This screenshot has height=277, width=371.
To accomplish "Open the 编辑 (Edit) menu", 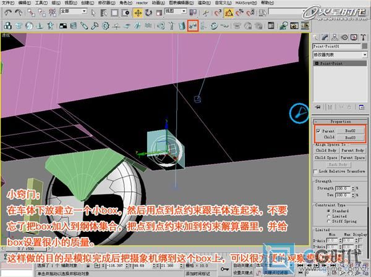I will point(25,3).
